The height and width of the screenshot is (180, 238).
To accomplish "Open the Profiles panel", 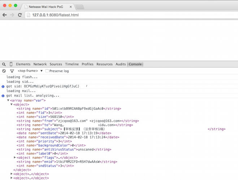I will [88, 64].
